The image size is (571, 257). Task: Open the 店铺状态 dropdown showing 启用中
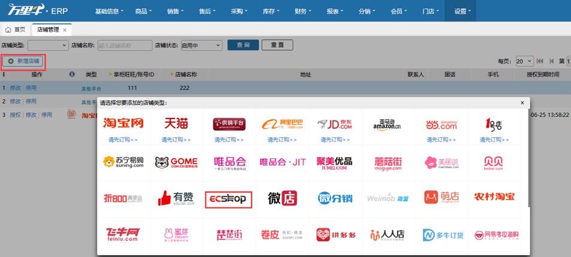click(x=201, y=45)
